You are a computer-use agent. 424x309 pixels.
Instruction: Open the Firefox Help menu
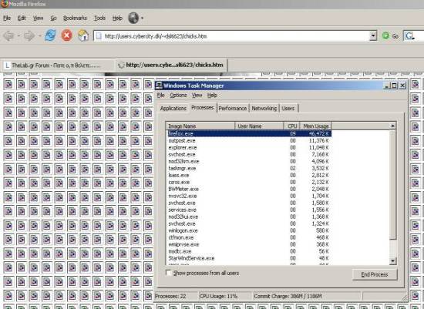117,18
